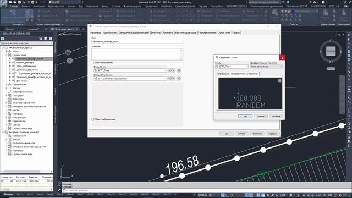
Task: Click edit-style icon for Стиль точки
Action: pos(172,70)
